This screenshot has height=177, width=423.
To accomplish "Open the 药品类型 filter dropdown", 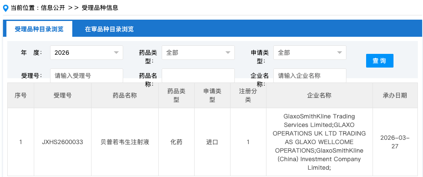I will tap(198, 53).
